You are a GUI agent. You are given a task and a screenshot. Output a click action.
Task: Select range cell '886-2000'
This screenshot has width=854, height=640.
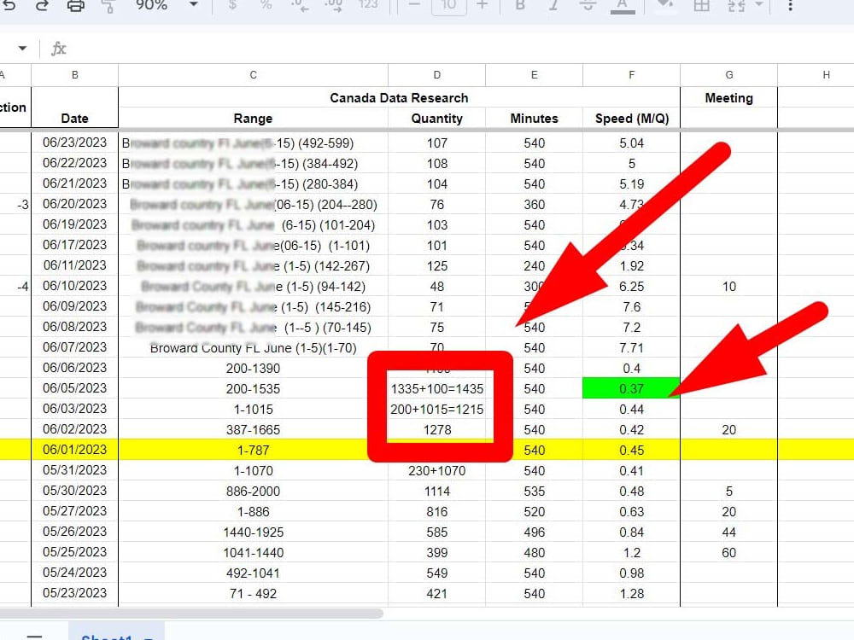[254, 492]
